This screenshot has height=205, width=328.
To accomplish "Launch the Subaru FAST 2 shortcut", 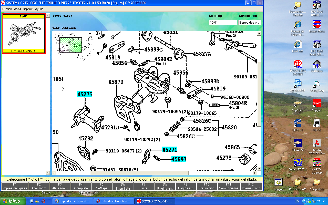I will 298,162.
